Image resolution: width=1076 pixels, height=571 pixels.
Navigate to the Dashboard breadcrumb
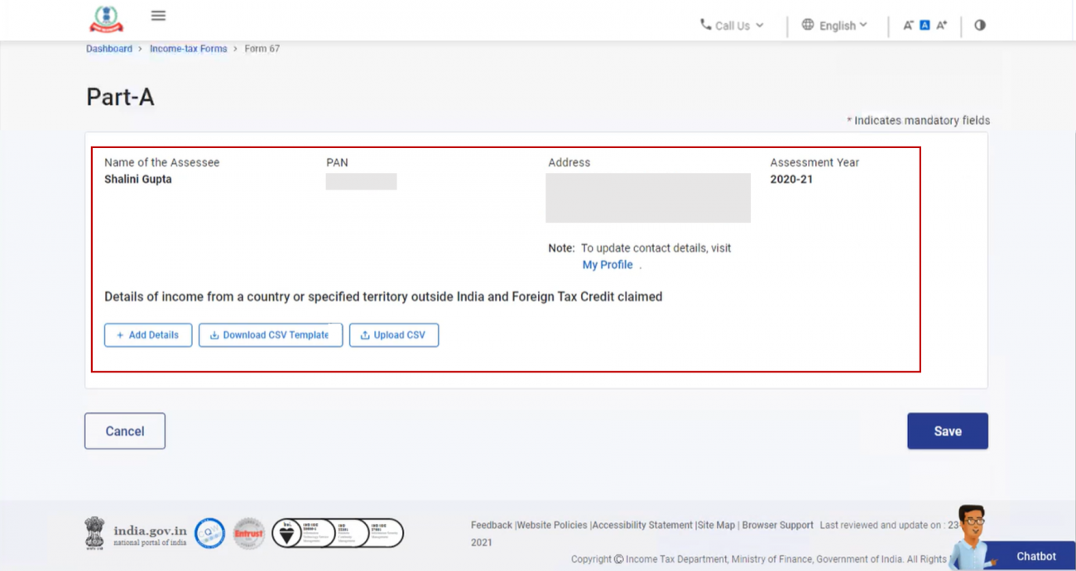pyautogui.click(x=108, y=48)
